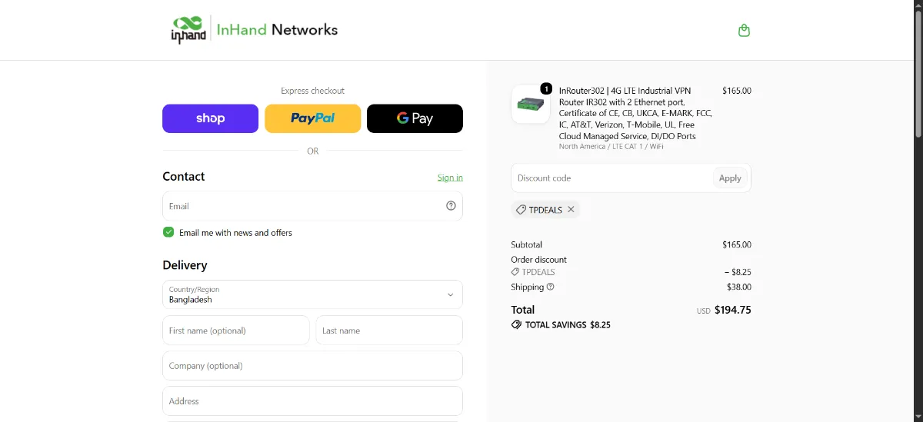This screenshot has height=422, width=923.
Task: Click the Sign in link
Action: pos(450,178)
